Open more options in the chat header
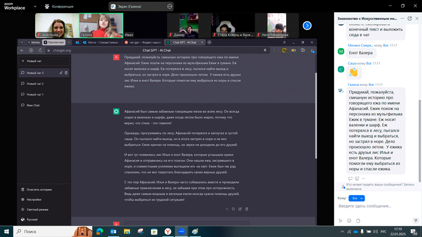This screenshot has height=237, width=422. [x=402, y=18]
